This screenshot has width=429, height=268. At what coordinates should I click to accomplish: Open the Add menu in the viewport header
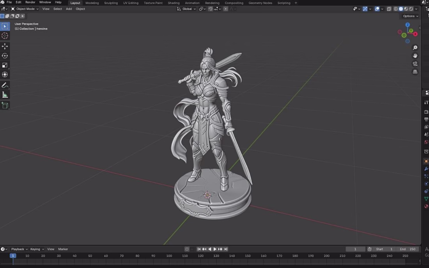69,9
